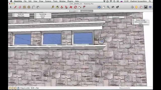The height and width of the screenshot is (90, 161).
Task: Click the blue Orbit tool
Action: click(x=99, y=7)
